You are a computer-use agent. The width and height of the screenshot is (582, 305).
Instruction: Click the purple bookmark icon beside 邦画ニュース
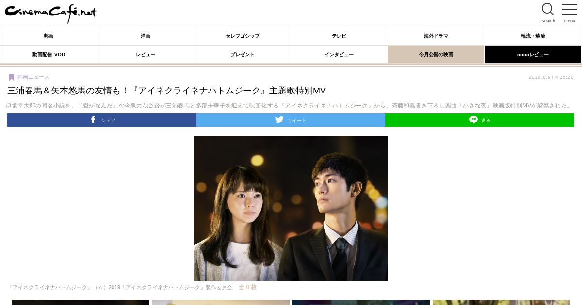coord(11,77)
